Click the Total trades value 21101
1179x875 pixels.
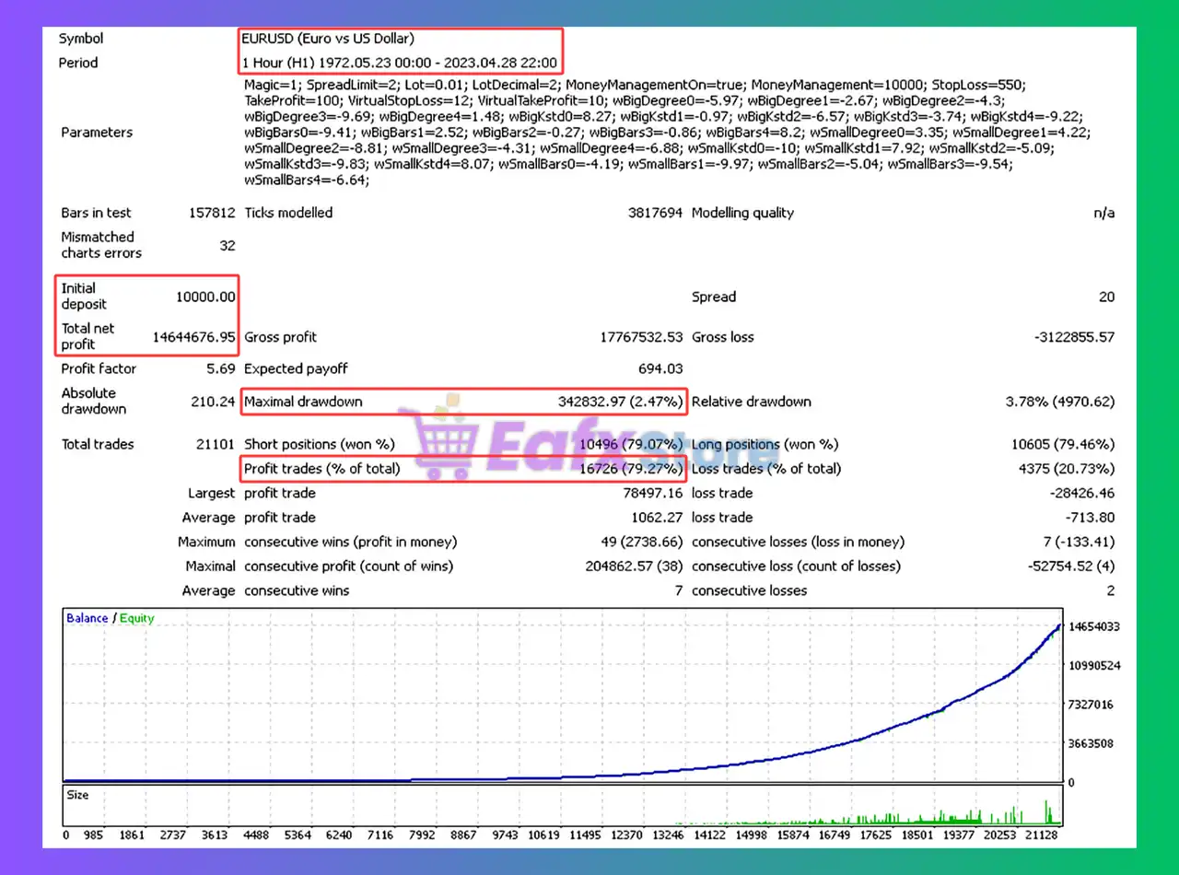(214, 444)
